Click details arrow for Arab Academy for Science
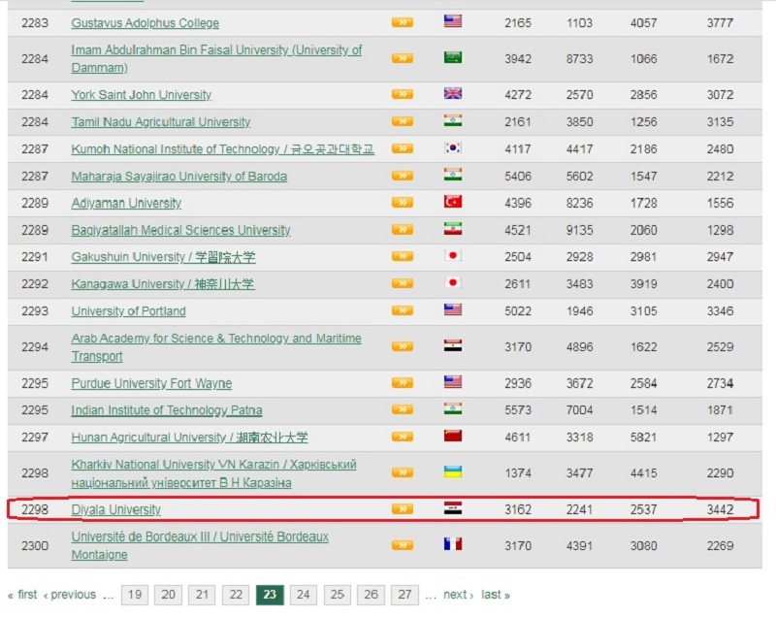 (403, 346)
